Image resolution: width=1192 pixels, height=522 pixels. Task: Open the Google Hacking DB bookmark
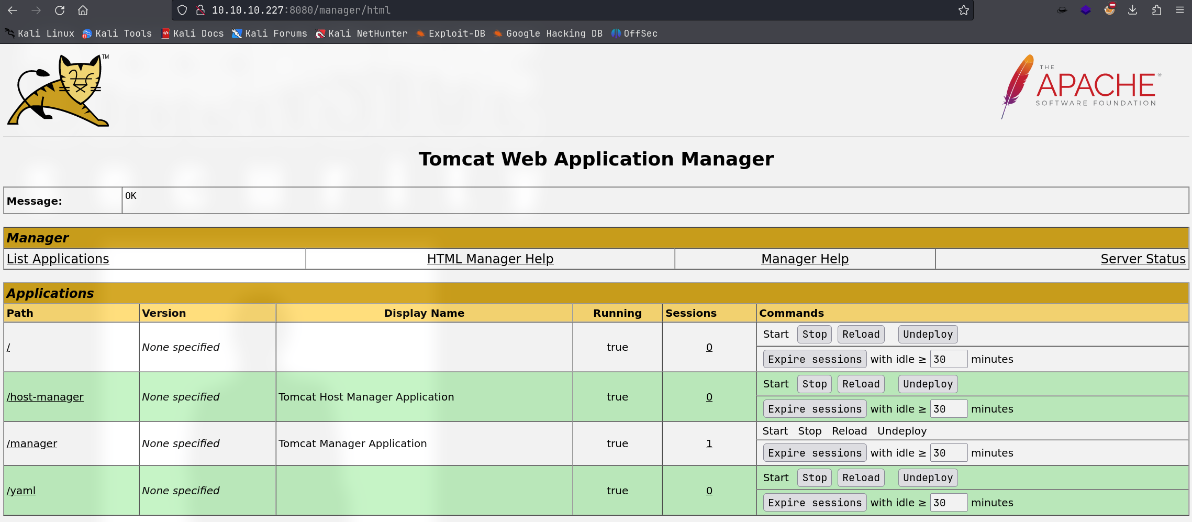click(548, 34)
